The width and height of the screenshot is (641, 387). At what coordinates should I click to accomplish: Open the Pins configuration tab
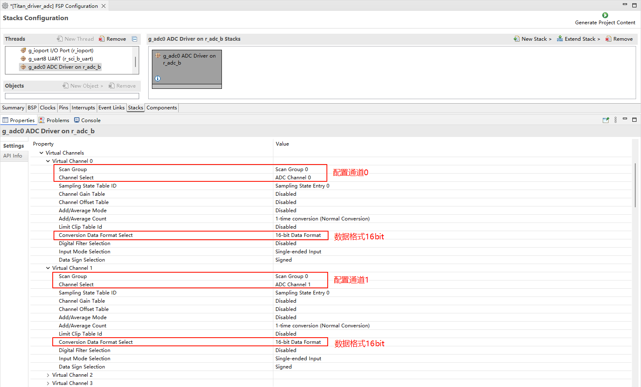click(x=63, y=108)
